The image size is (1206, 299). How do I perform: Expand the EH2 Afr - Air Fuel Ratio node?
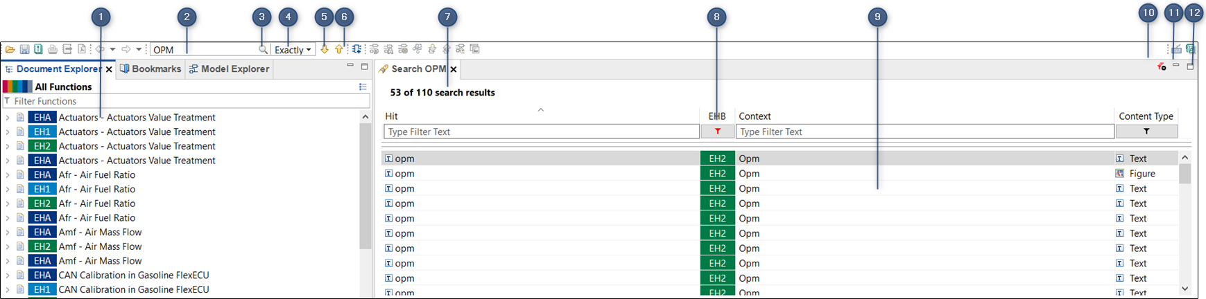pos(8,203)
